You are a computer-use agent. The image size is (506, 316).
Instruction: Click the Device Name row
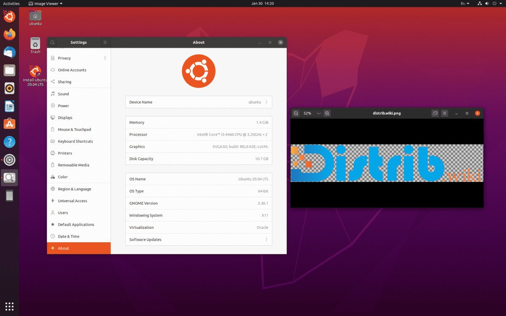(x=199, y=102)
